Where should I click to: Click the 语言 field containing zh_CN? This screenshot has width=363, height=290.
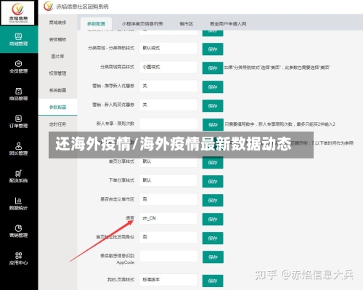pos(168,218)
